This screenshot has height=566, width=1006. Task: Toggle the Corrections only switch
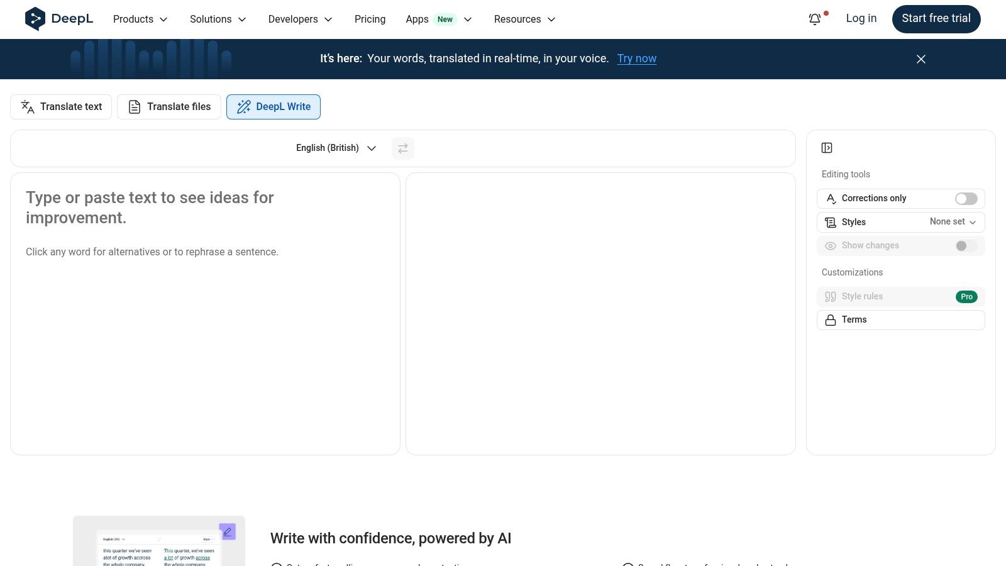pos(966,199)
